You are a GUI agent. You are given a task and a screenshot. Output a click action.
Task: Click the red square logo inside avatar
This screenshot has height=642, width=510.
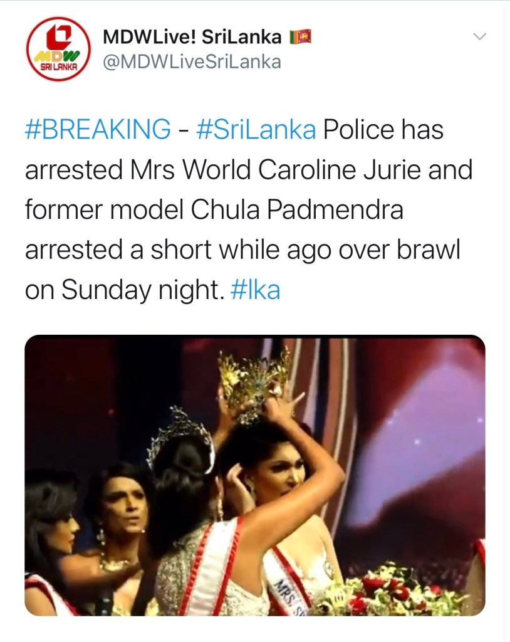tap(60, 37)
